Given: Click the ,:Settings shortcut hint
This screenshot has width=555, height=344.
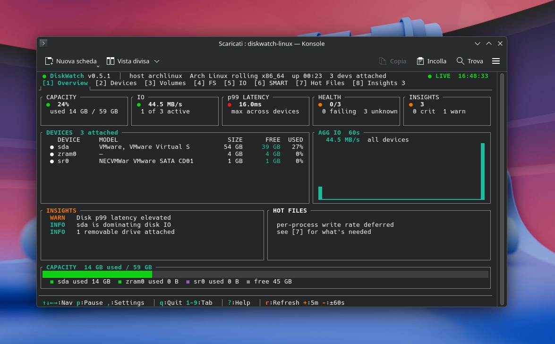Looking at the screenshot, I should click(x=126, y=302).
